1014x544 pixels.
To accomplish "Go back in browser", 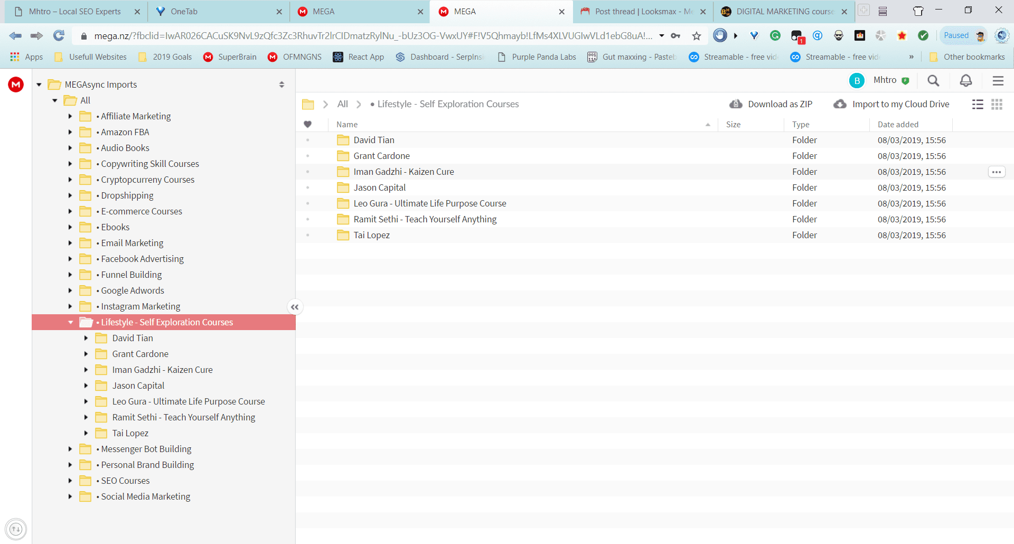I will [x=15, y=35].
